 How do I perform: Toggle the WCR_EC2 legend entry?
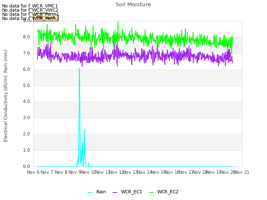point(164,192)
